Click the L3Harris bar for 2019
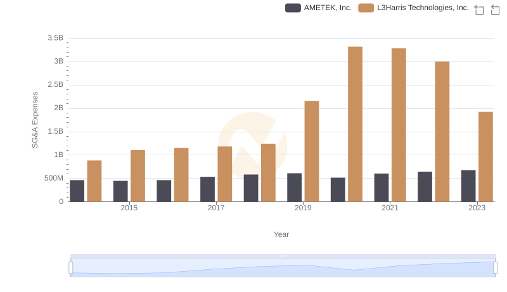The width and height of the screenshot is (507, 292). tap(312, 151)
